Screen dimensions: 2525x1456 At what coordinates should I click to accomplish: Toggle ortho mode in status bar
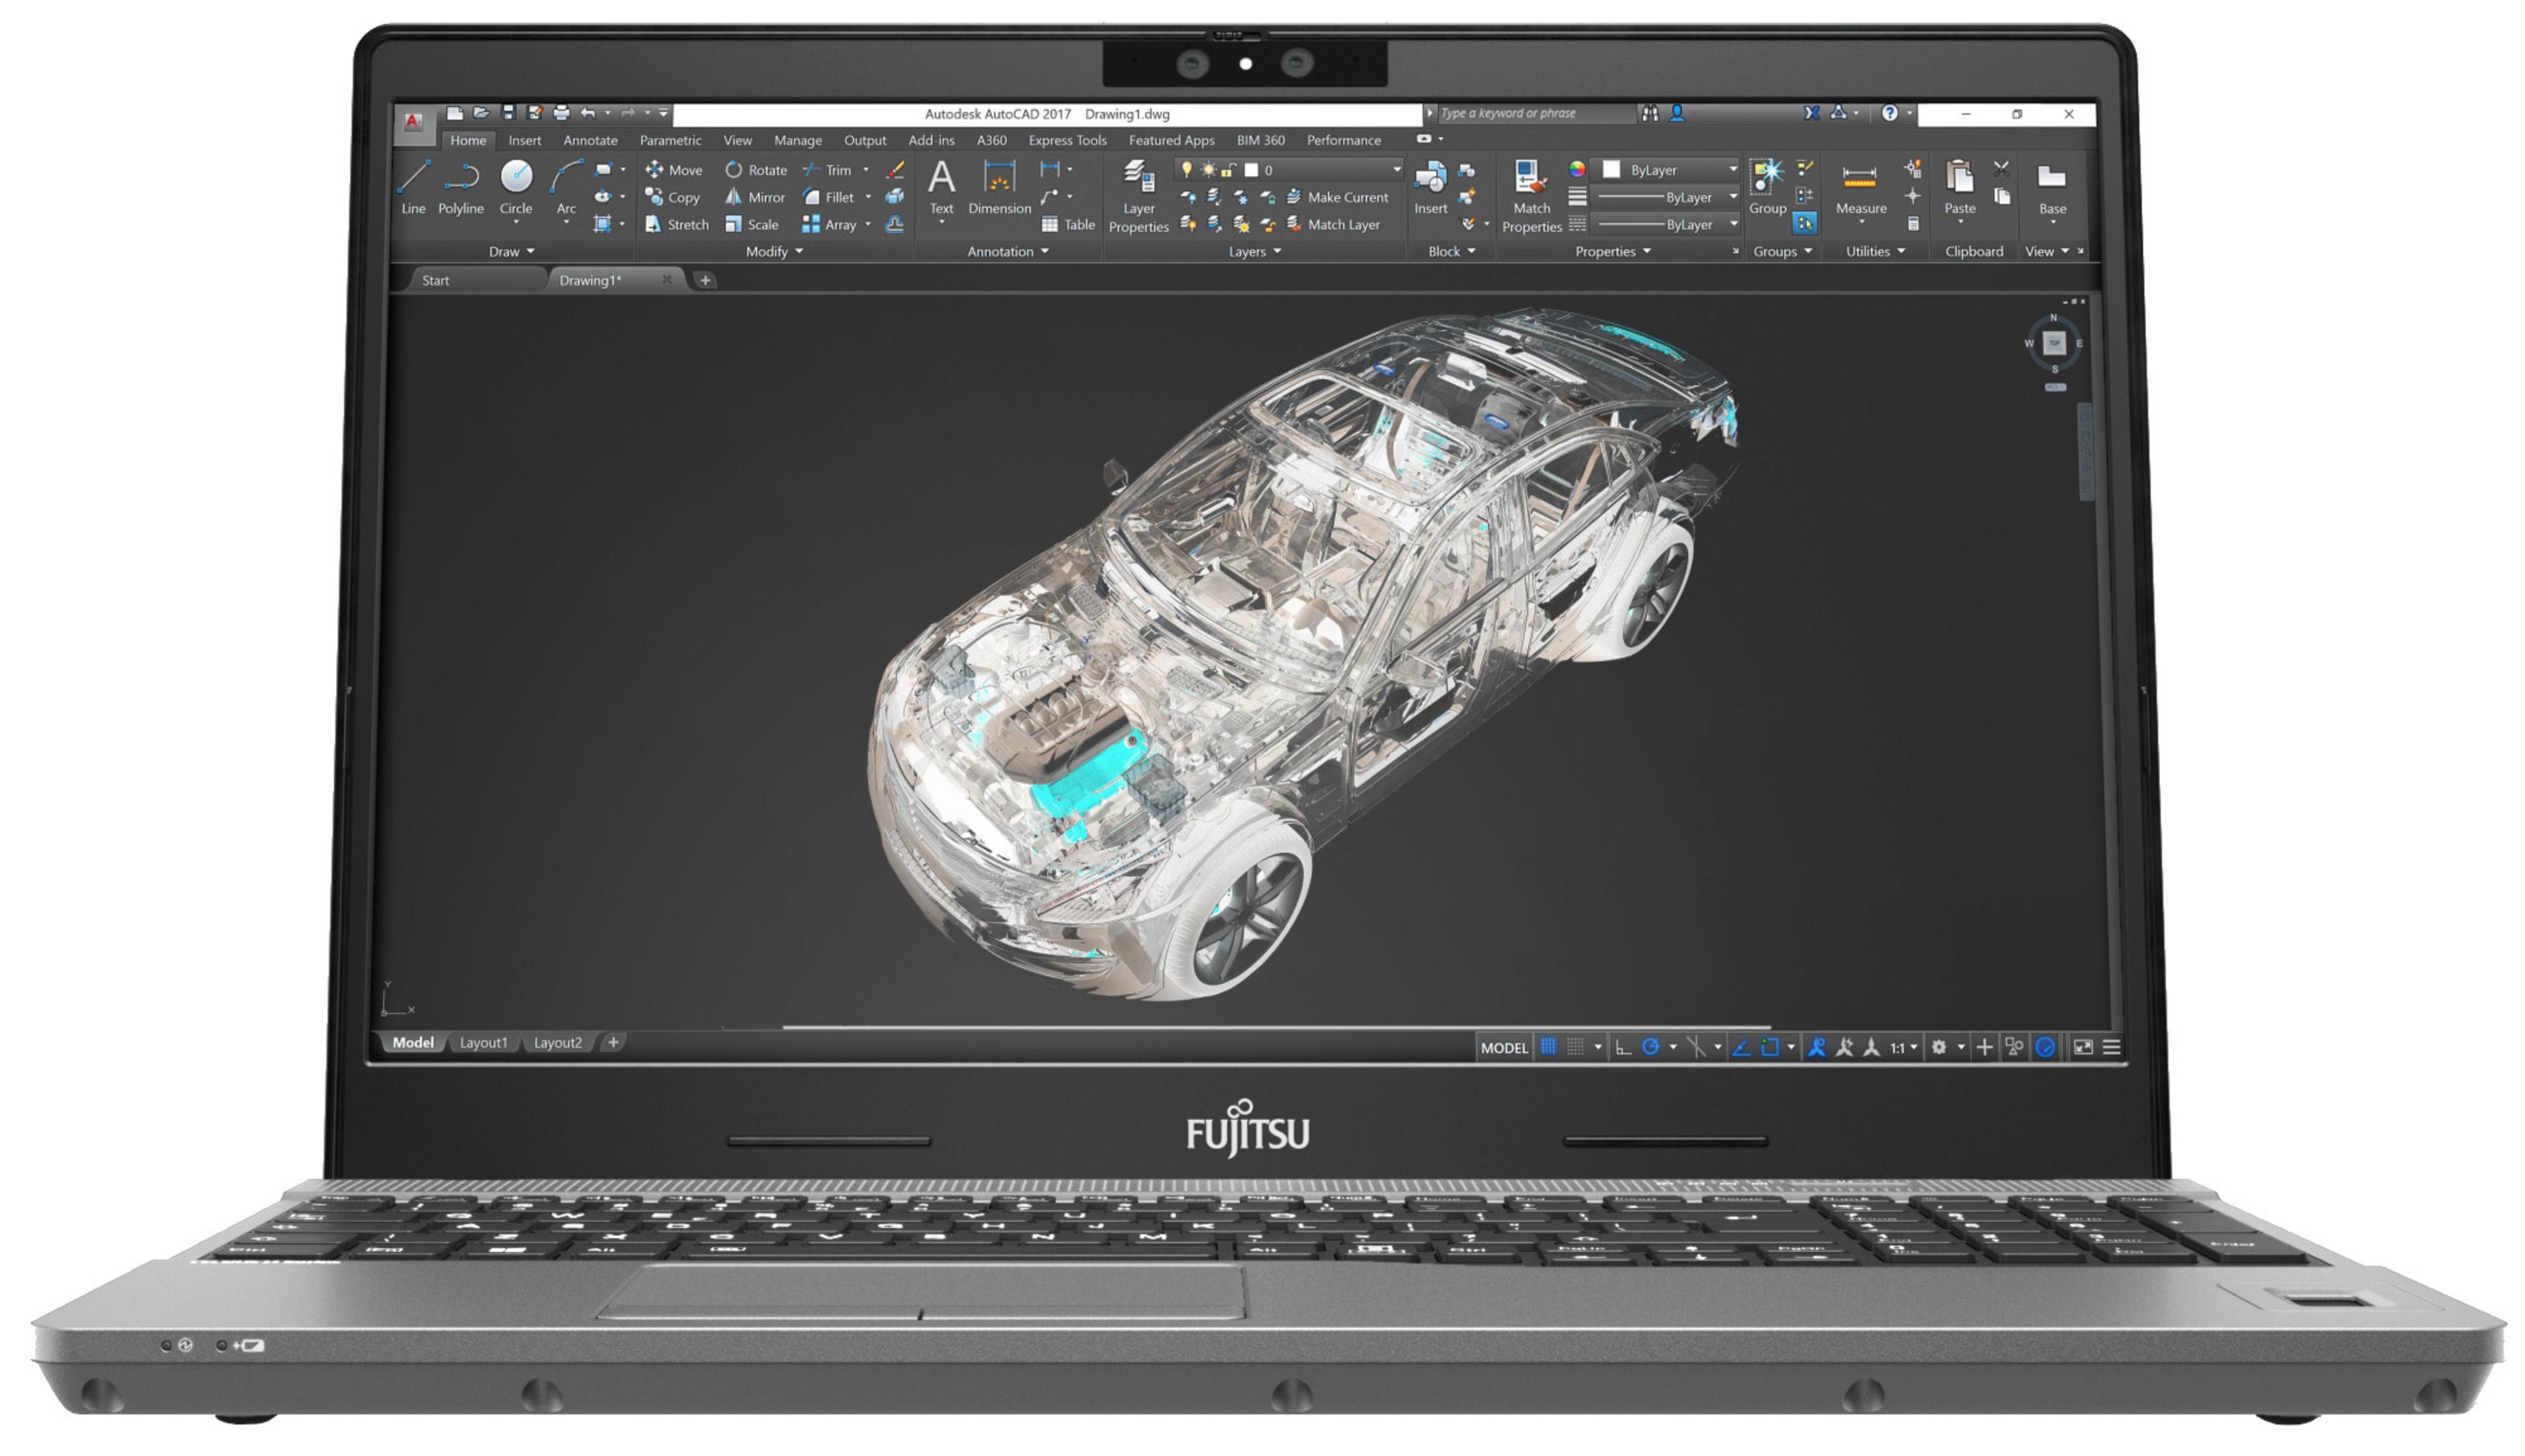[1623, 1047]
